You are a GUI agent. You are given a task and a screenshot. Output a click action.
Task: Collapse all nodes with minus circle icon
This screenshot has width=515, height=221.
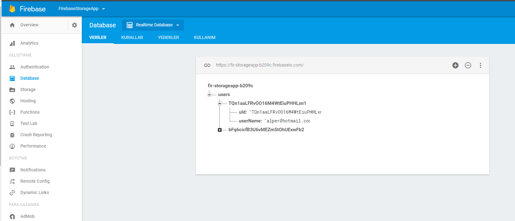coord(468,65)
